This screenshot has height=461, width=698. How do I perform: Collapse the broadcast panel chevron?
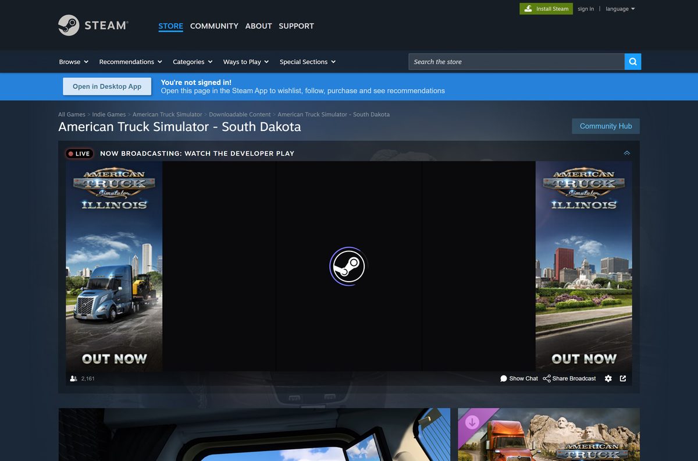click(x=626, y=153)
